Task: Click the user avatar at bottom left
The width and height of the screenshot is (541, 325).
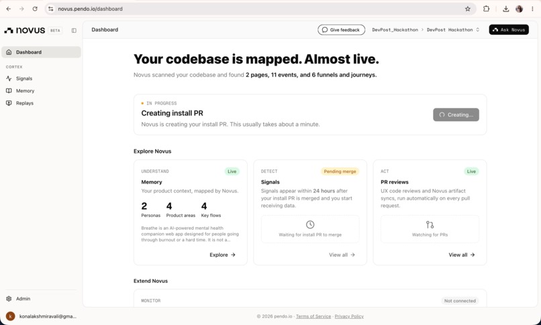Action: point(10,316)
